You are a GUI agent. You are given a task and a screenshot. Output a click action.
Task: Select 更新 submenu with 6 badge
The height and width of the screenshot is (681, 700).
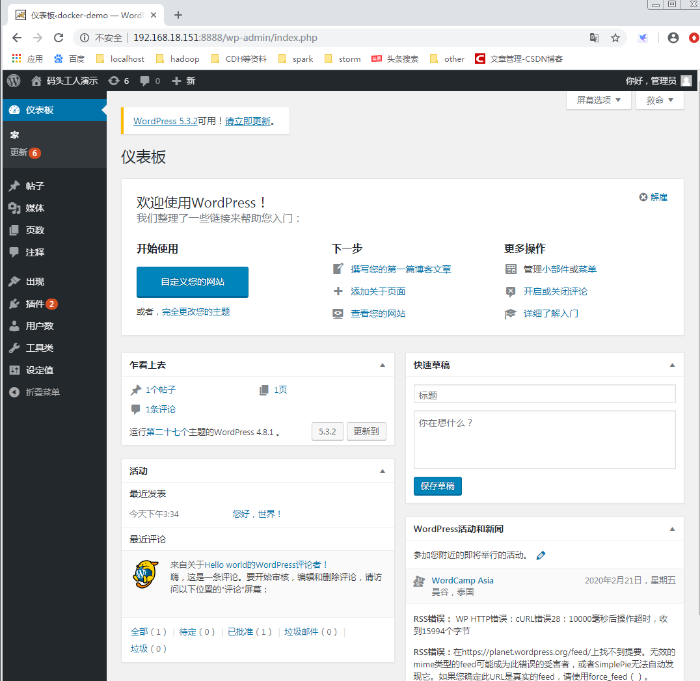coord(25,153)
